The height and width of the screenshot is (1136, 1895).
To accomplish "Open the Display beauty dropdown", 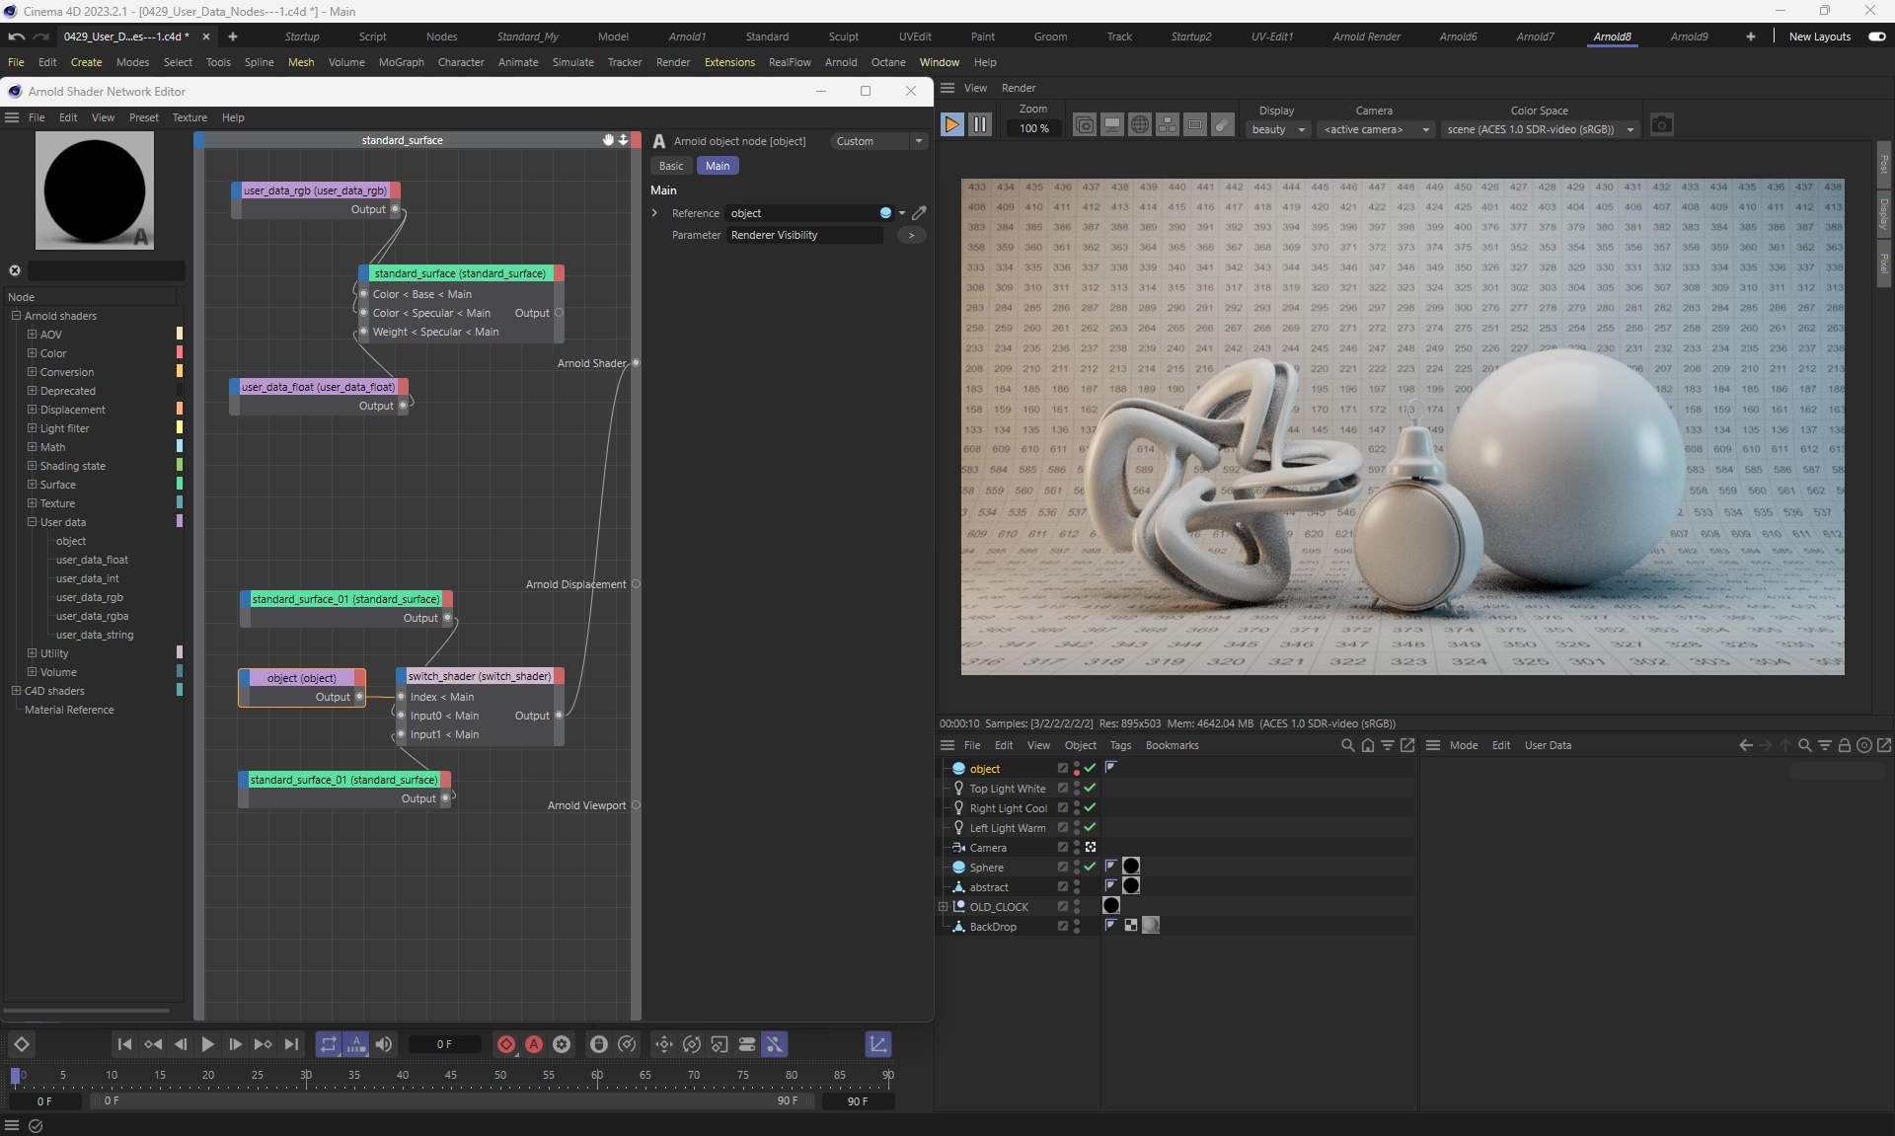I will [x=1278, y=129].
